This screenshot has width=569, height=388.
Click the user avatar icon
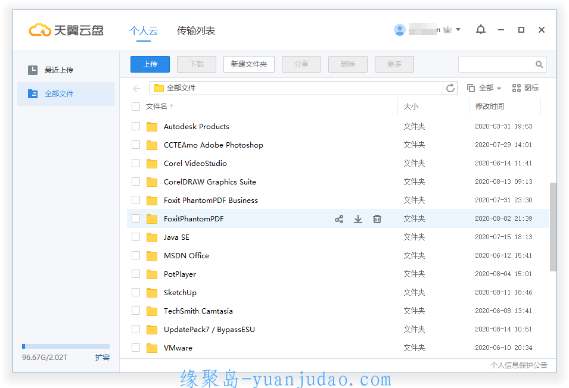400,30
